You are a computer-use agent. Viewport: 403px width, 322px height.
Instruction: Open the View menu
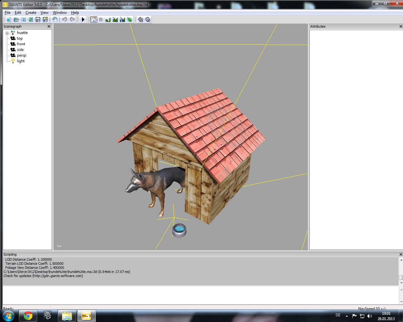[44, 13]
